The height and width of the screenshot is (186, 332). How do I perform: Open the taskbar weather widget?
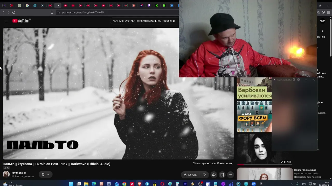[13, 184]
